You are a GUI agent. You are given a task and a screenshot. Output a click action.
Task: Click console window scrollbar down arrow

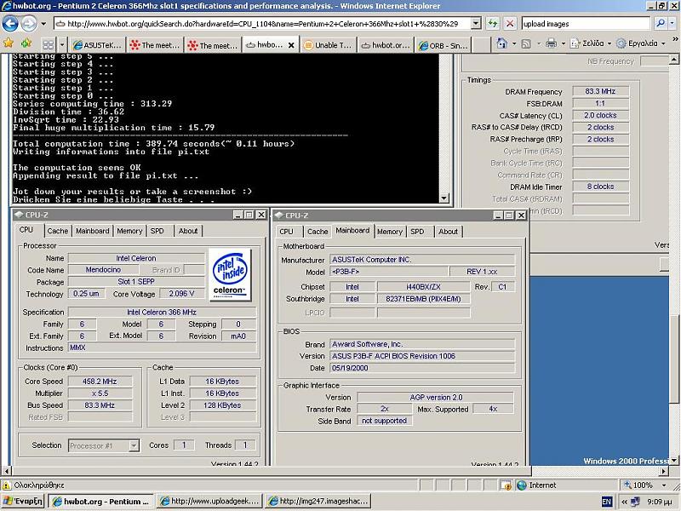(444, 198)
